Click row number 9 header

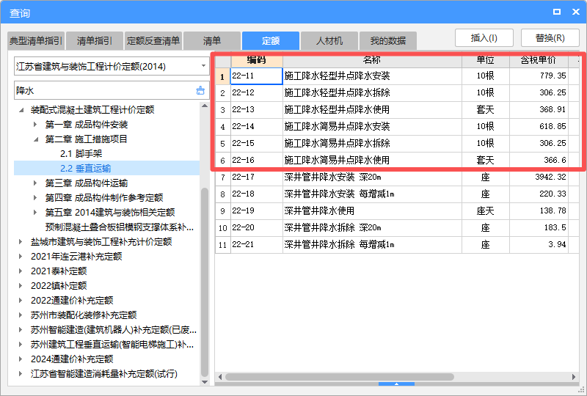(x=223, y=210)
